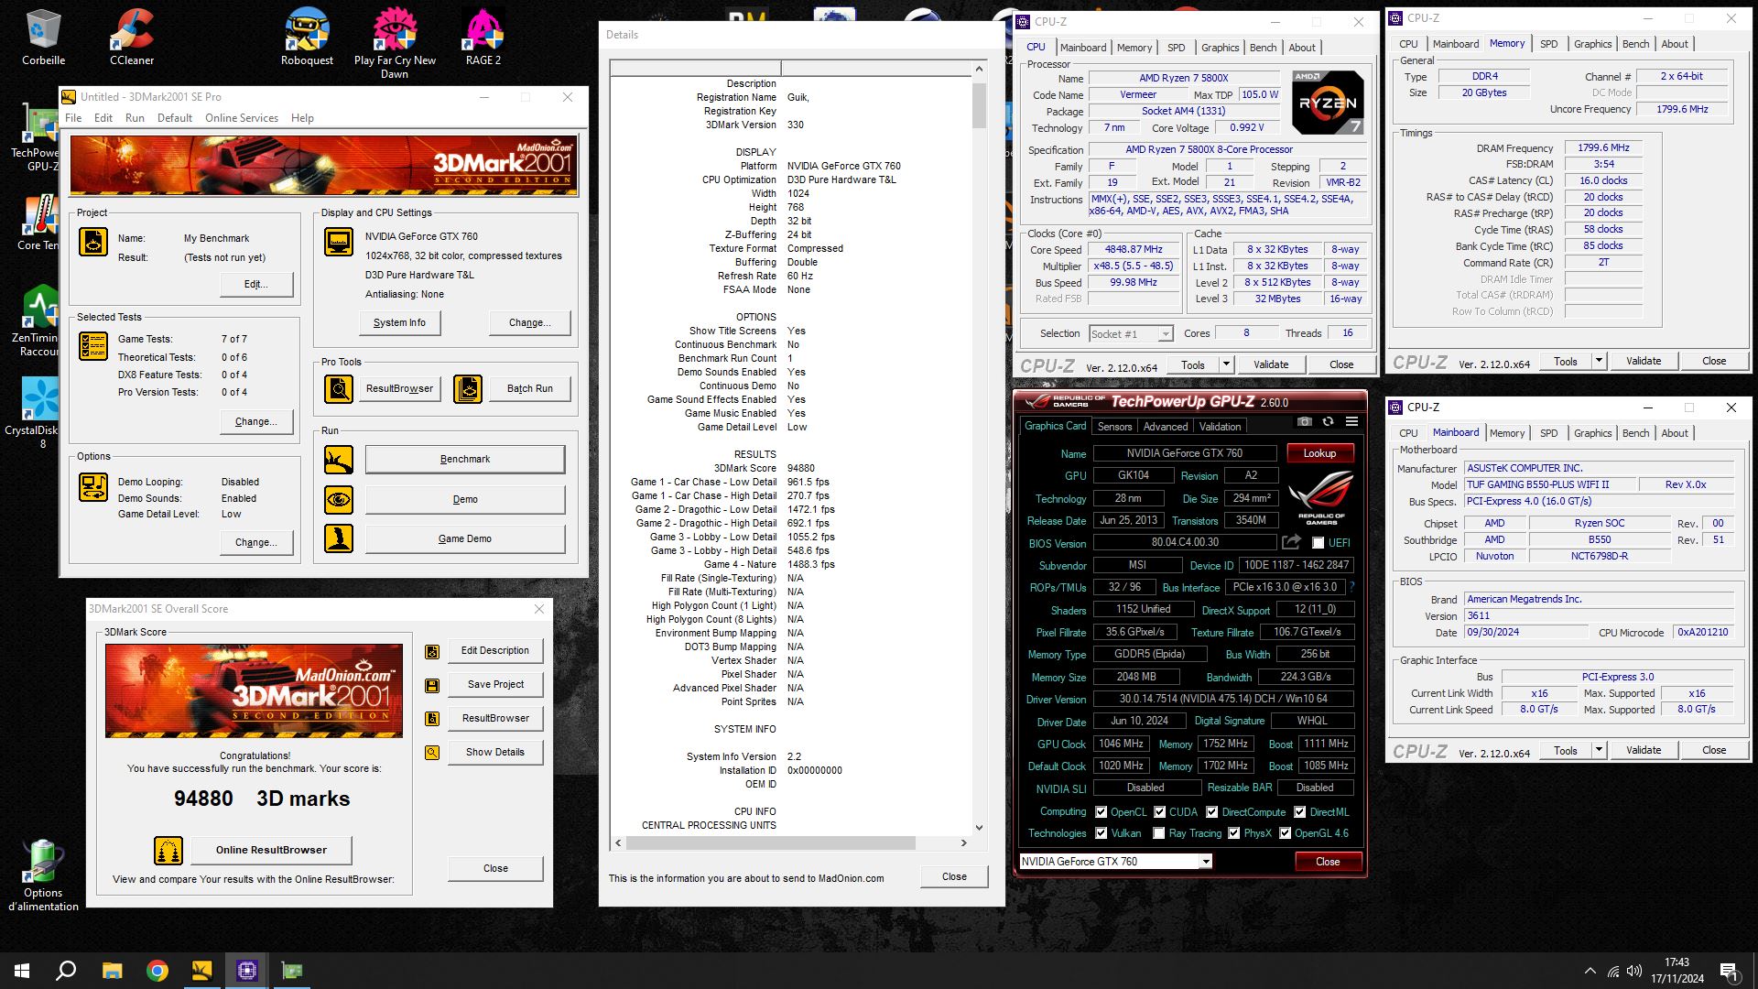Open Windows Start menu

pos(22,971)
